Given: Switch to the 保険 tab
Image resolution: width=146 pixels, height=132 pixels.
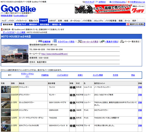Looking at the screenshot, I should (121, 21).
